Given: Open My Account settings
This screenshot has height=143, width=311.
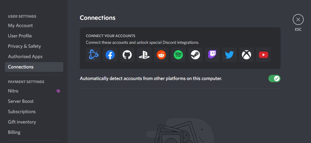Looking at the screenshot, I should [20, 26].
